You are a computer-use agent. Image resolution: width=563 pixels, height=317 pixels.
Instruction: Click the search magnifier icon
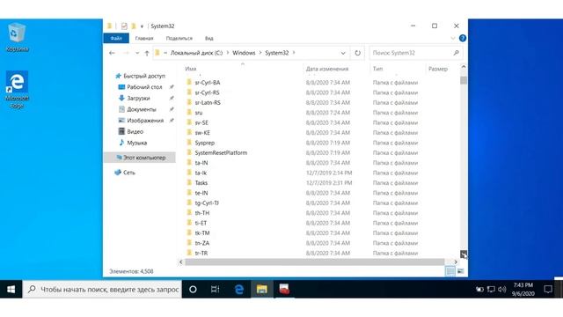point(456,53)
